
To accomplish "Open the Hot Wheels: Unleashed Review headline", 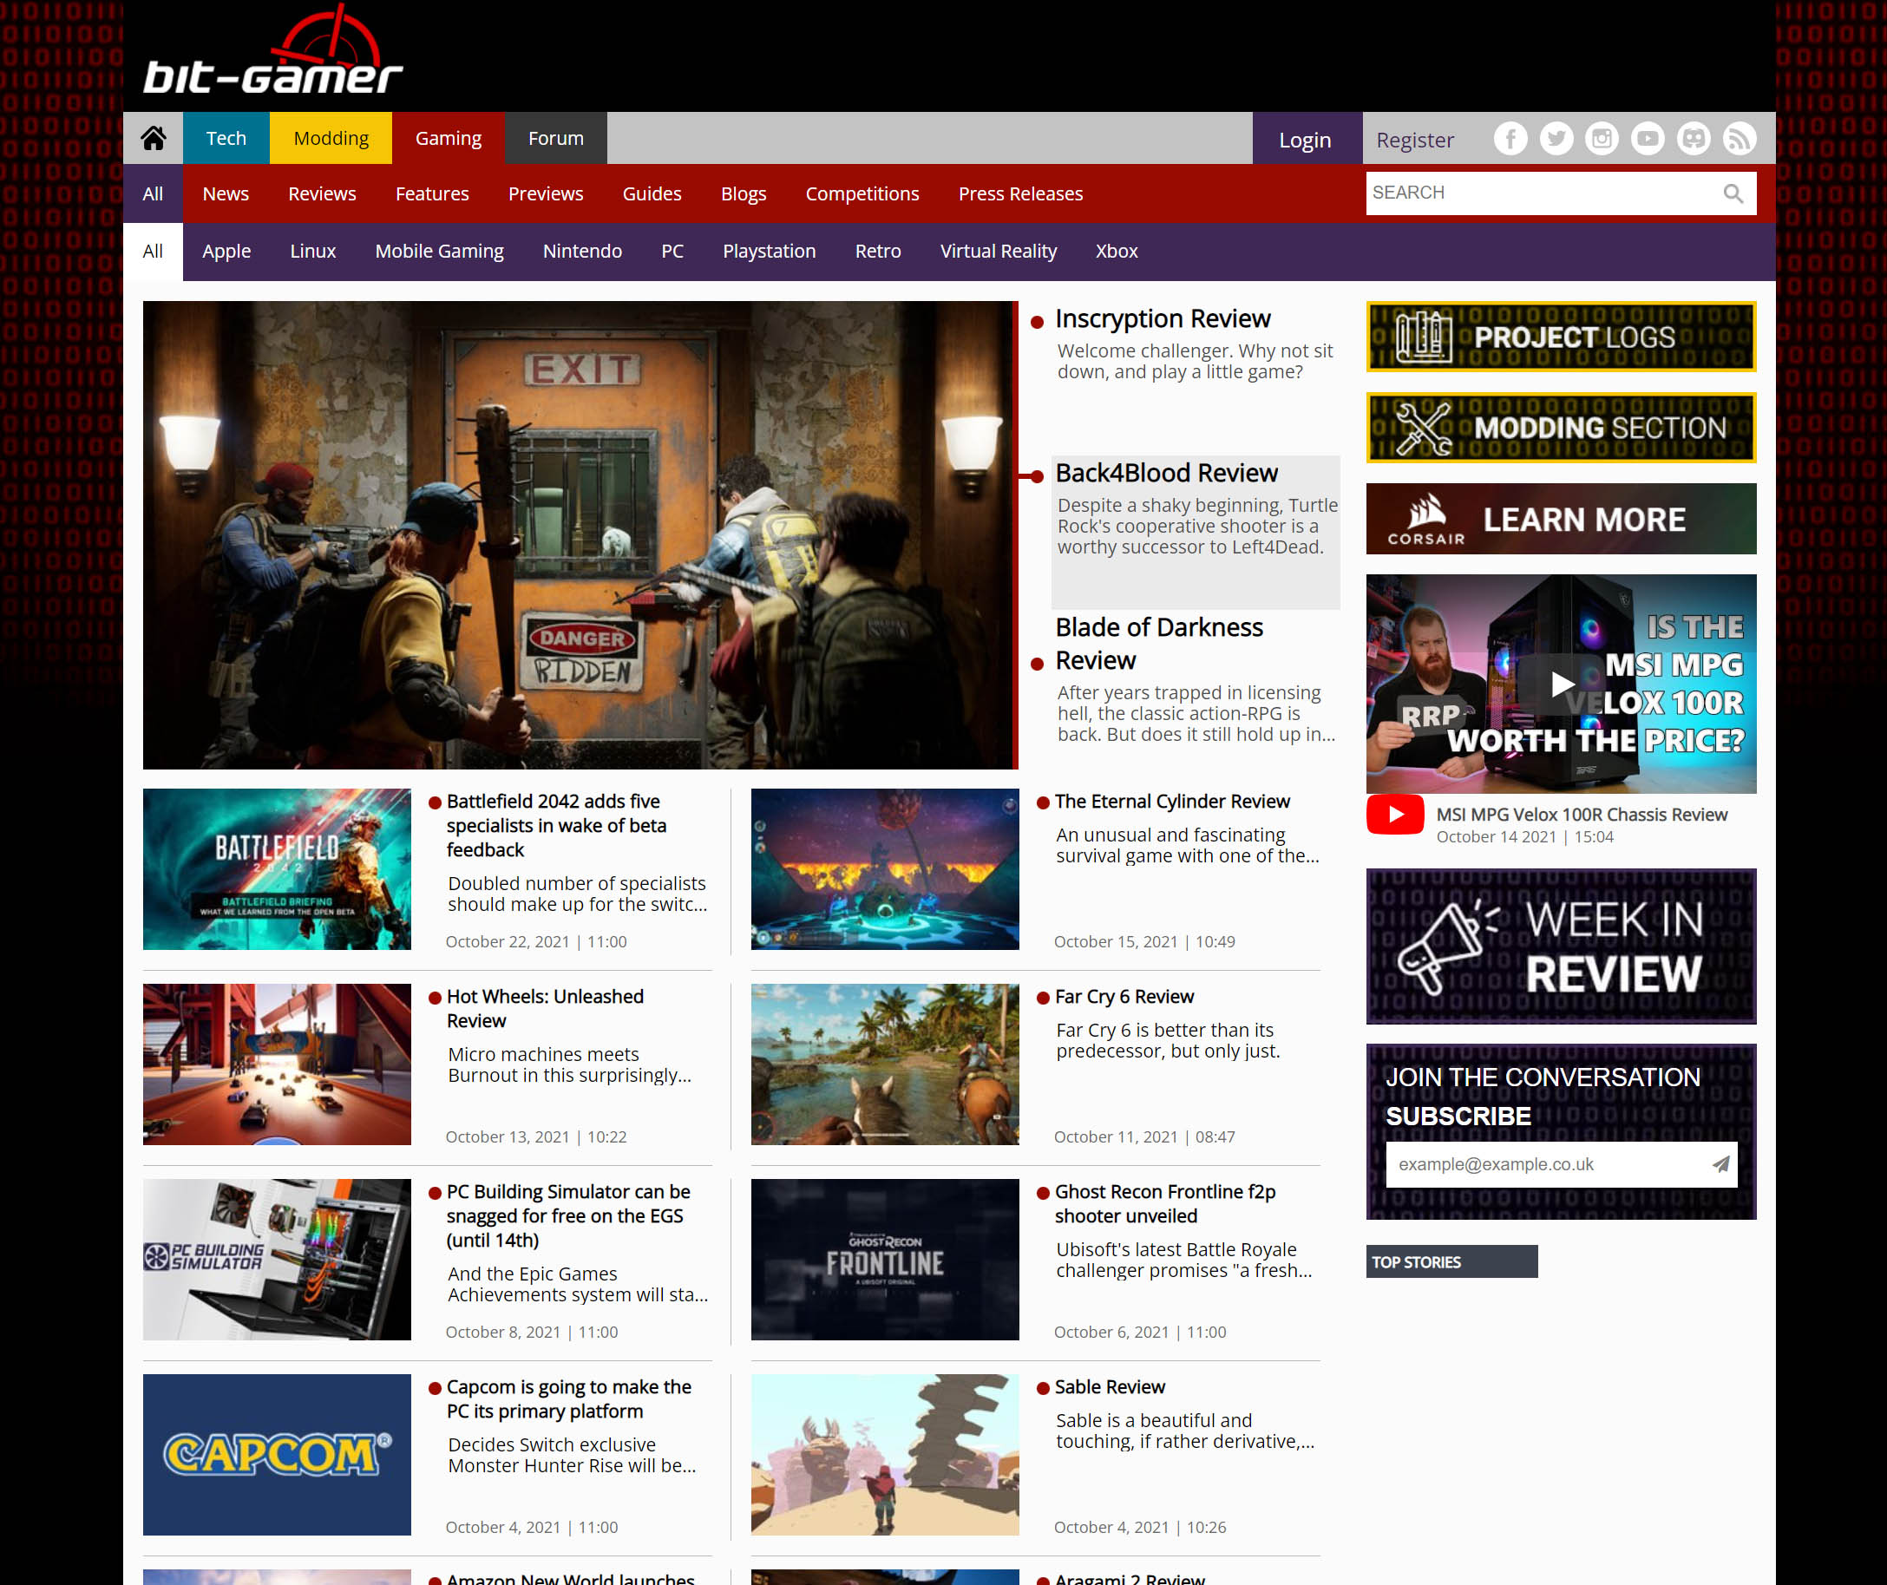I will click(545, 1009).
